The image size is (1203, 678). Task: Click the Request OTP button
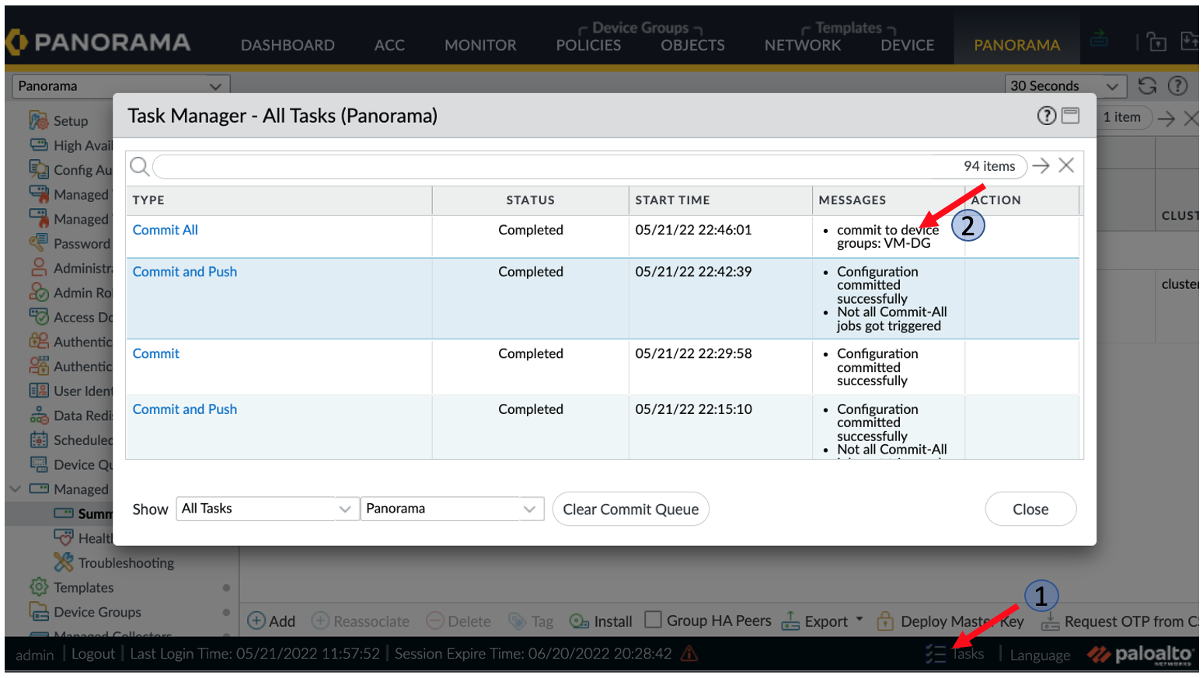pos(1119,621)
